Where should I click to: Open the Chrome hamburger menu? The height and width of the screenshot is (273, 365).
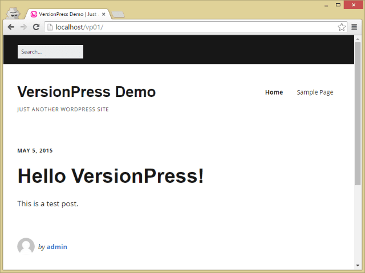coord(354,27)
